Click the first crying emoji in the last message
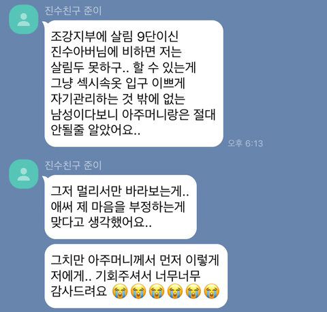The height and width of the screenshot is (312, 327). point(121,291)
